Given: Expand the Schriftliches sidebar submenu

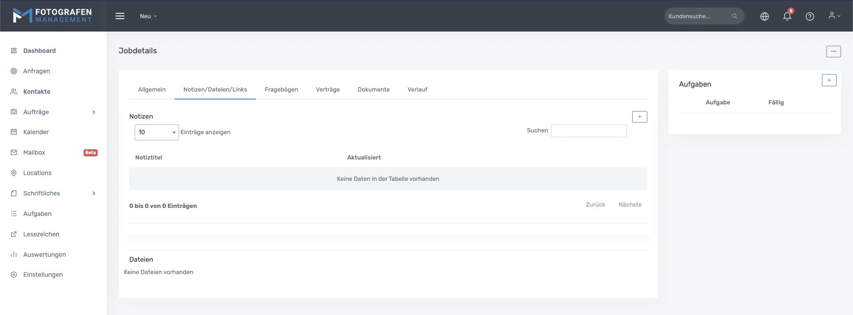Looking at the screenshot, I should tap(94, 193).
